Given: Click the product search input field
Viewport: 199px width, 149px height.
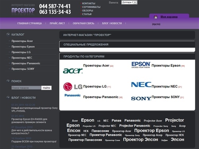Looking at the screenshot, I should pyautogui.click(x=26, y=88).
